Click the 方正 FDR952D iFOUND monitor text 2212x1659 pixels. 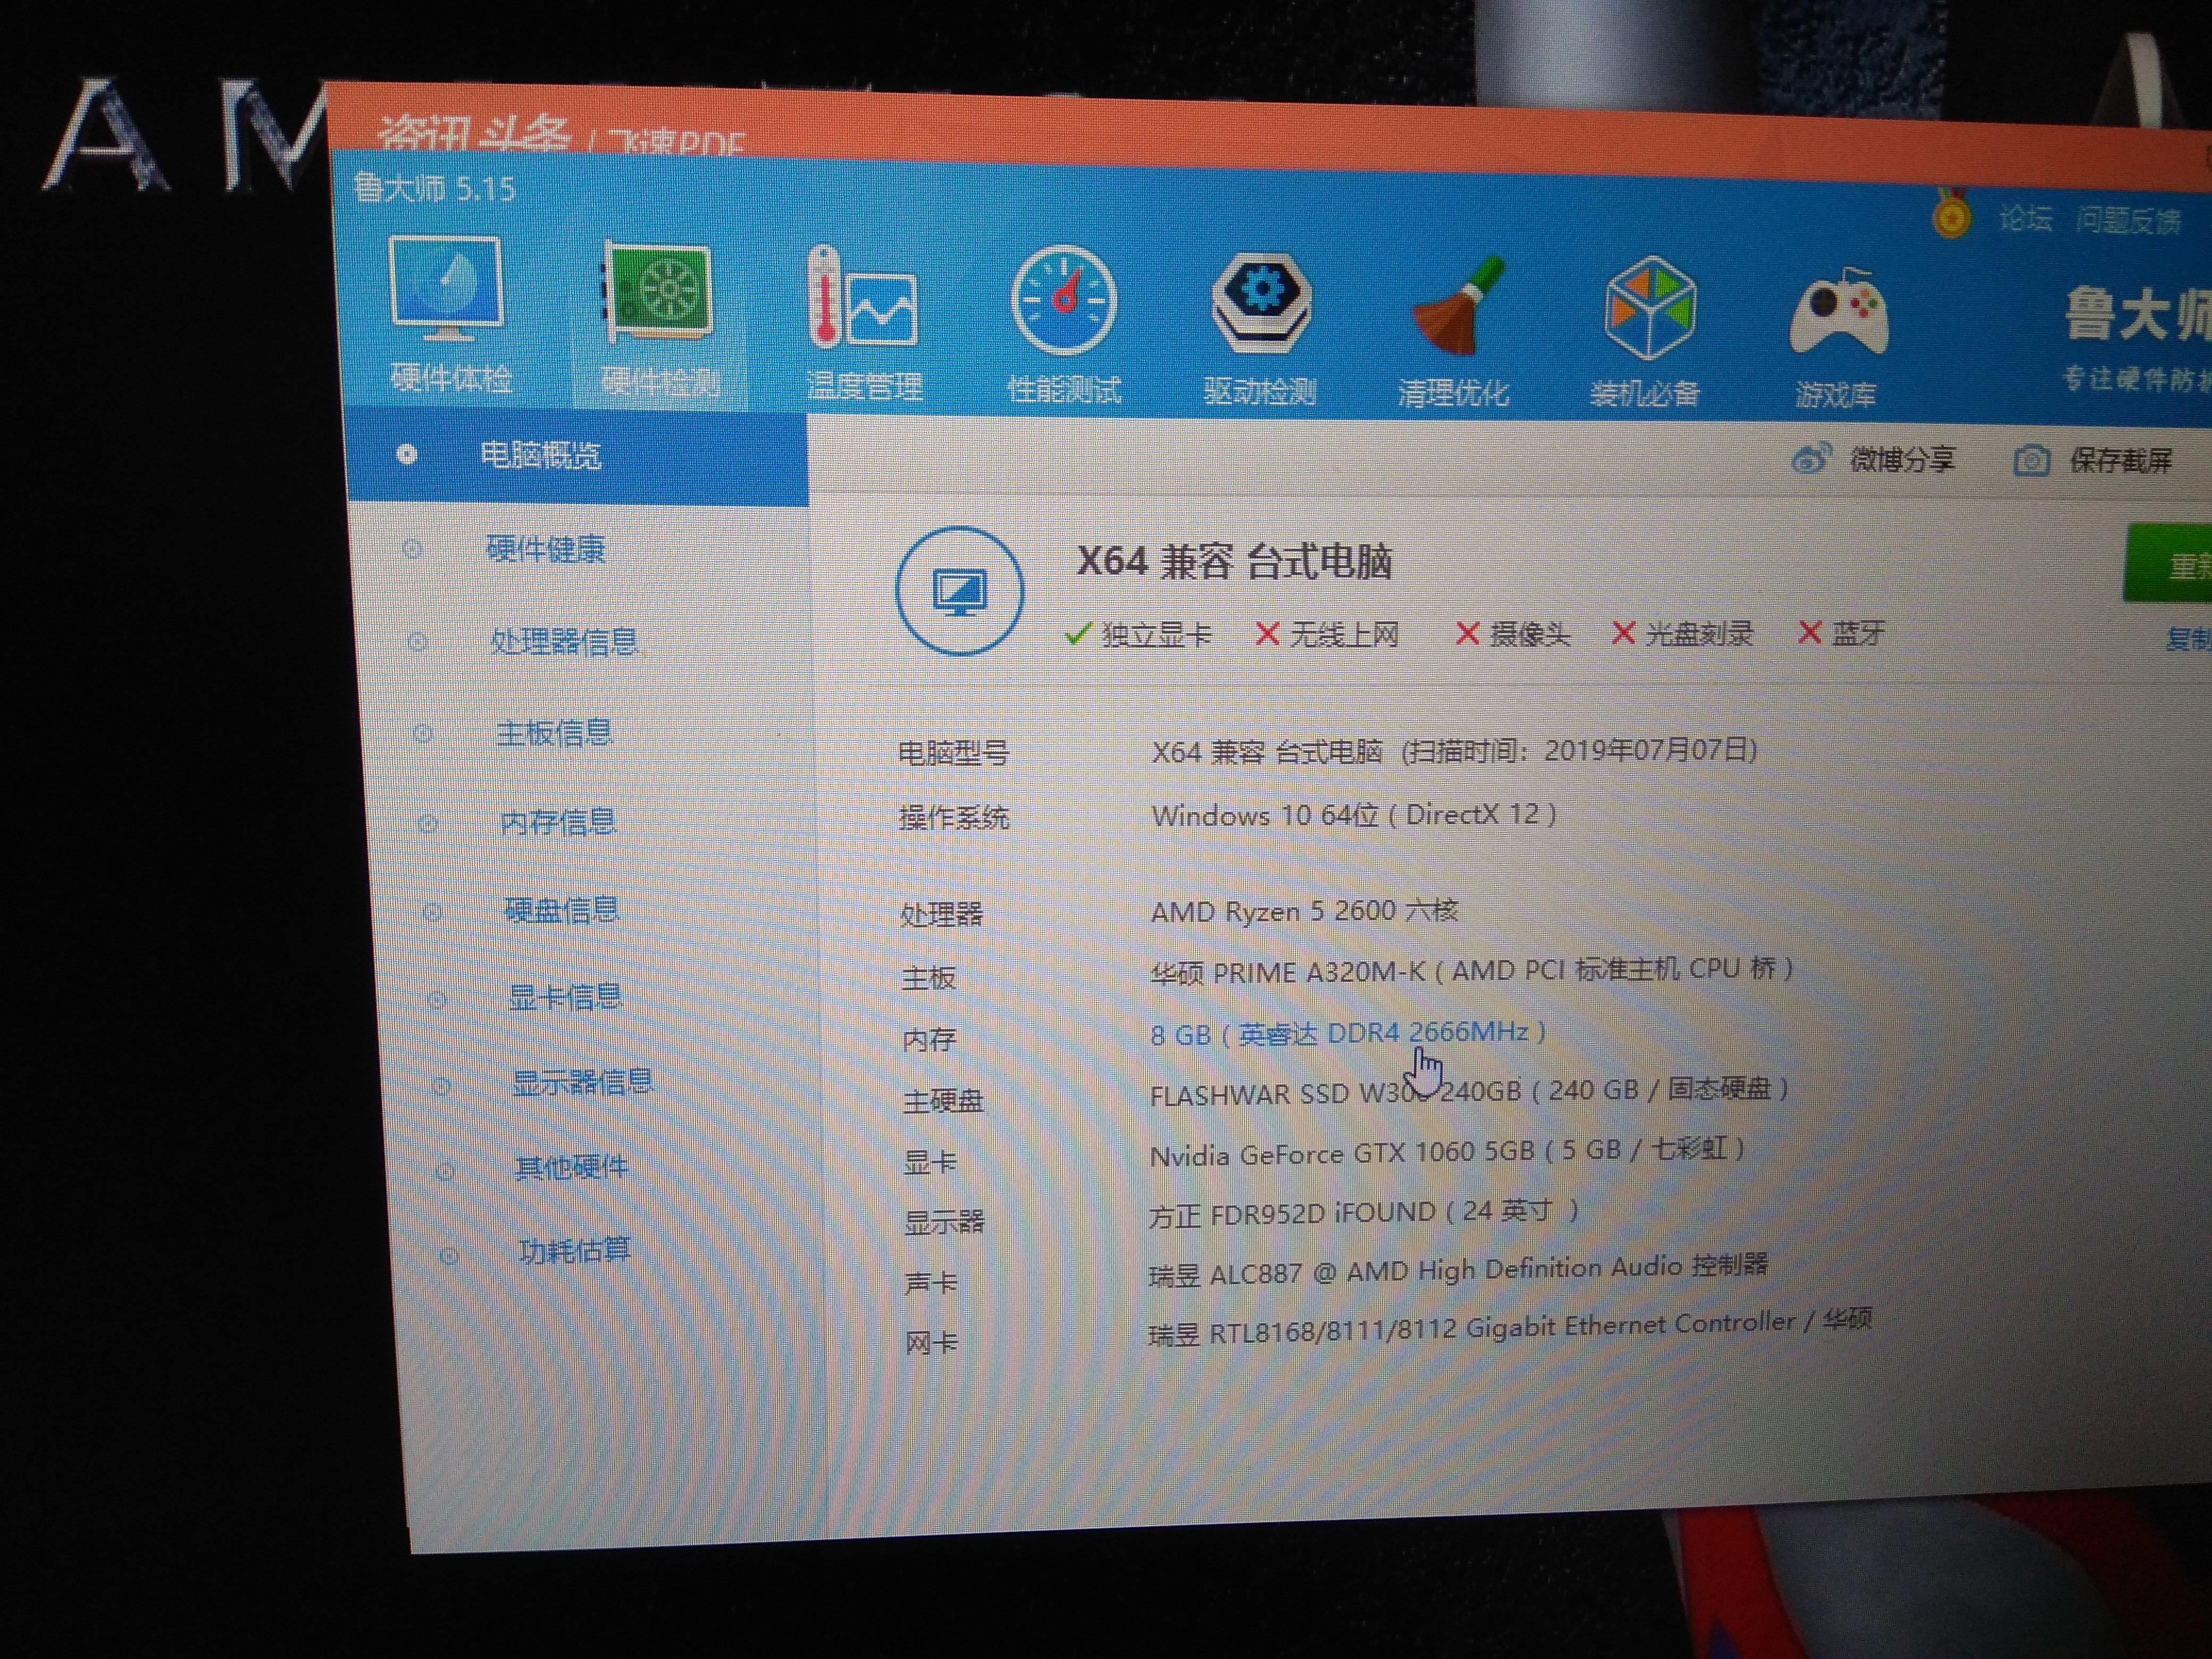tap(1364, 1213)
